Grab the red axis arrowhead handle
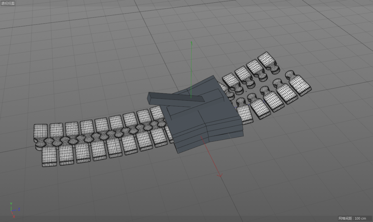The width and height of the screenshot is (373, 222). click(220, 175)
